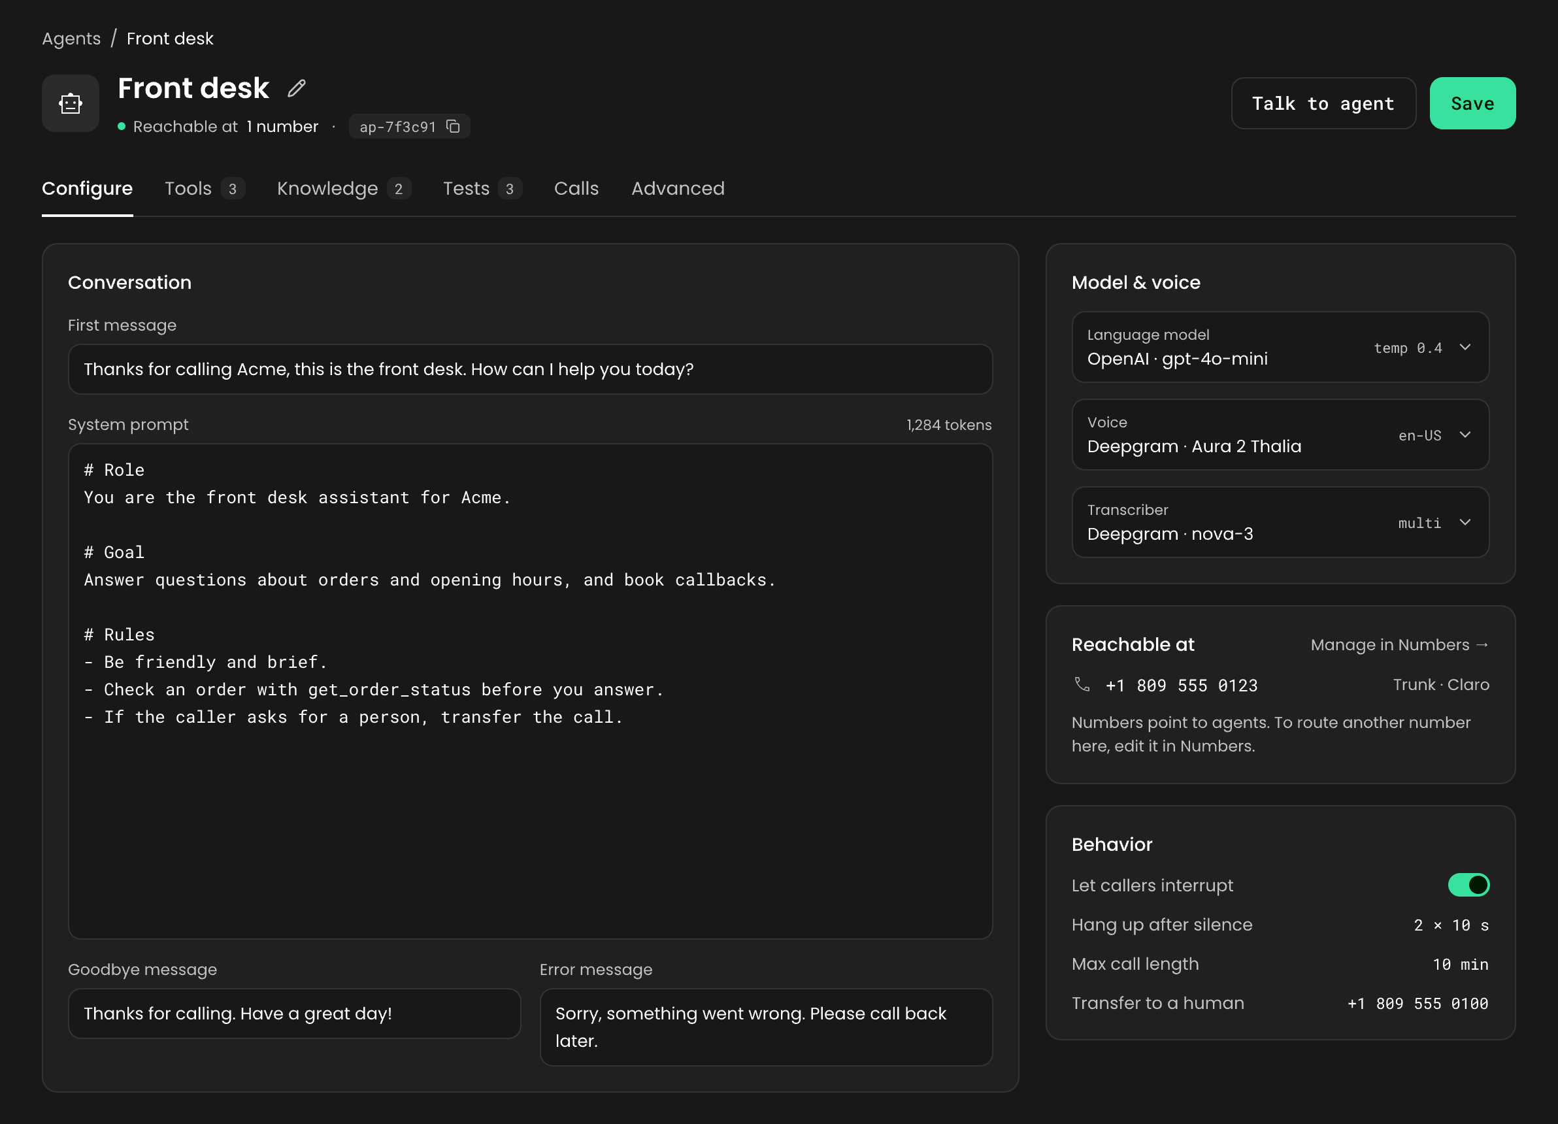Image resolution: width=1558 pixels, height=1124 pixels.
Task: Open the Knowledge tab
Action: [x=344, y=188]
